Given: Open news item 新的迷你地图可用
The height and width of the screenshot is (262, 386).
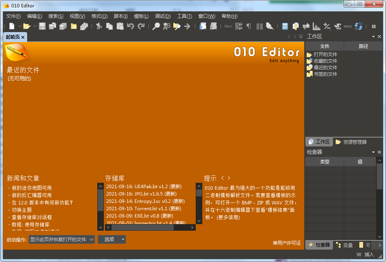Looking at the screenshot, I should tap(32, 188).
